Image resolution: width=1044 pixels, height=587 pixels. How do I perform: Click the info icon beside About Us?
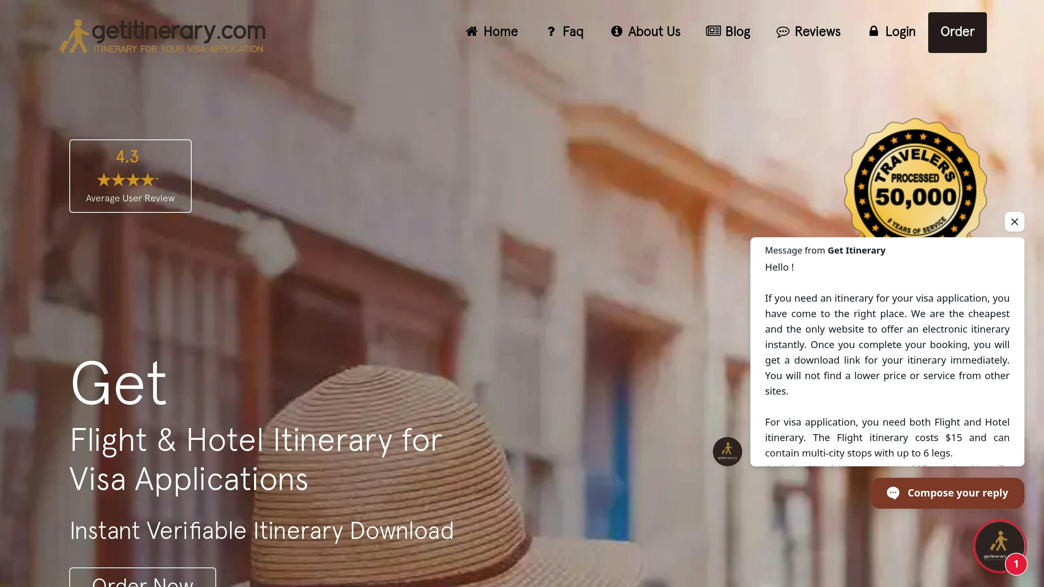tap(617, 31)
